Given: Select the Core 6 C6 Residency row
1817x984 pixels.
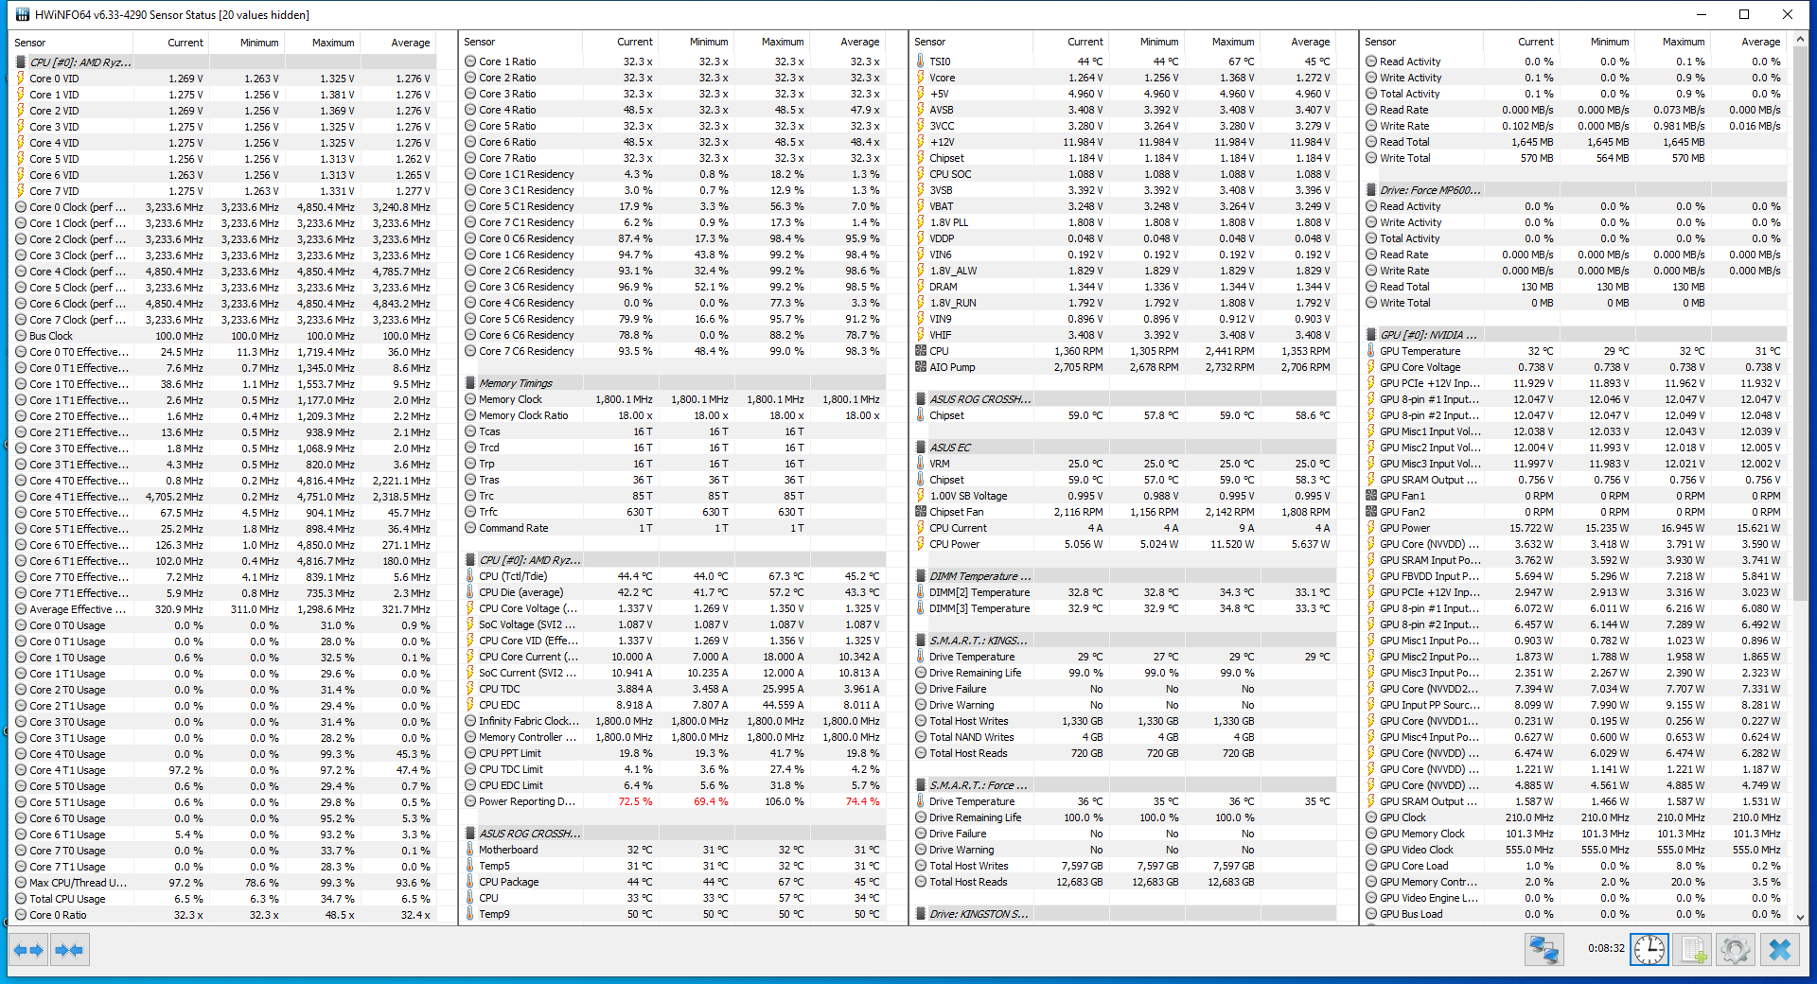Looking at the screenshot, I should tap(674, 335).
